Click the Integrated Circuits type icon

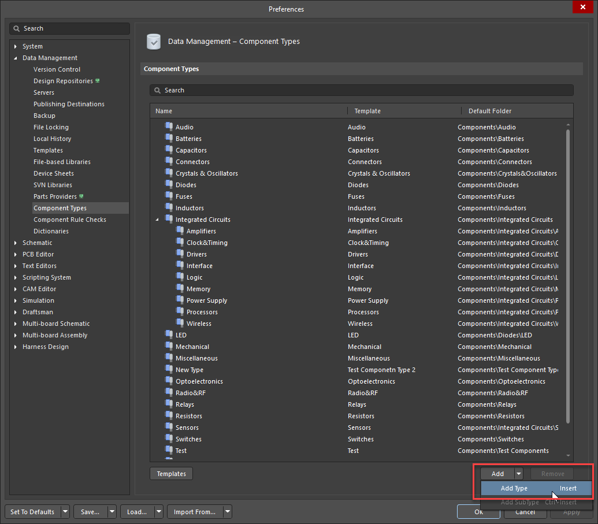[169, 219]
